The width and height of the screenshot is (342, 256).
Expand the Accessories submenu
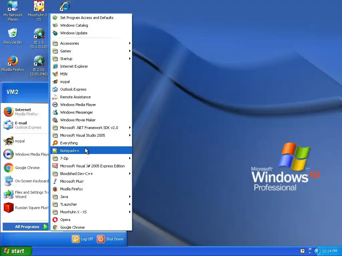tap(91, 43)
